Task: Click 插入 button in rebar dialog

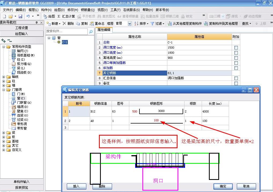Action: (x=76, y=186)
